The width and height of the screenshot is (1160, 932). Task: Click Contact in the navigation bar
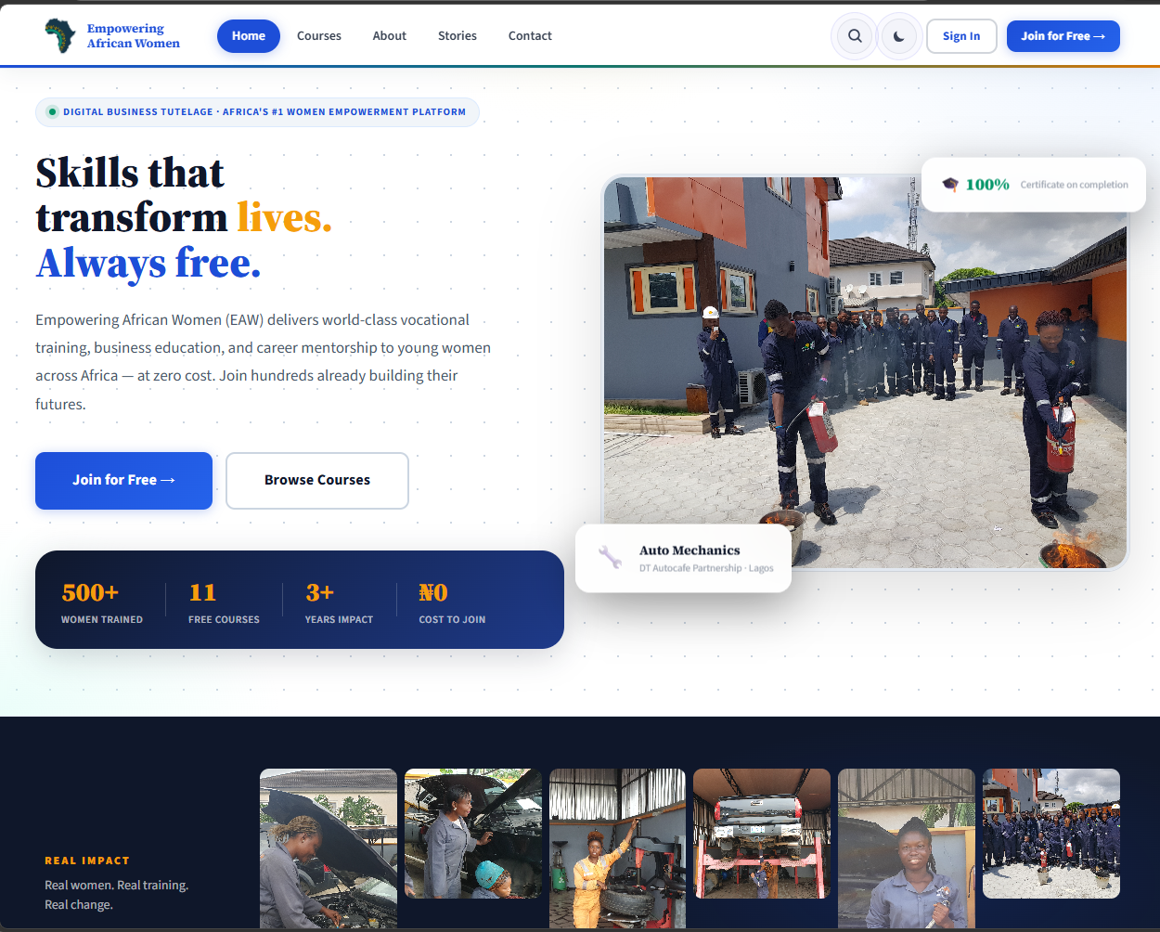(530, 35)
